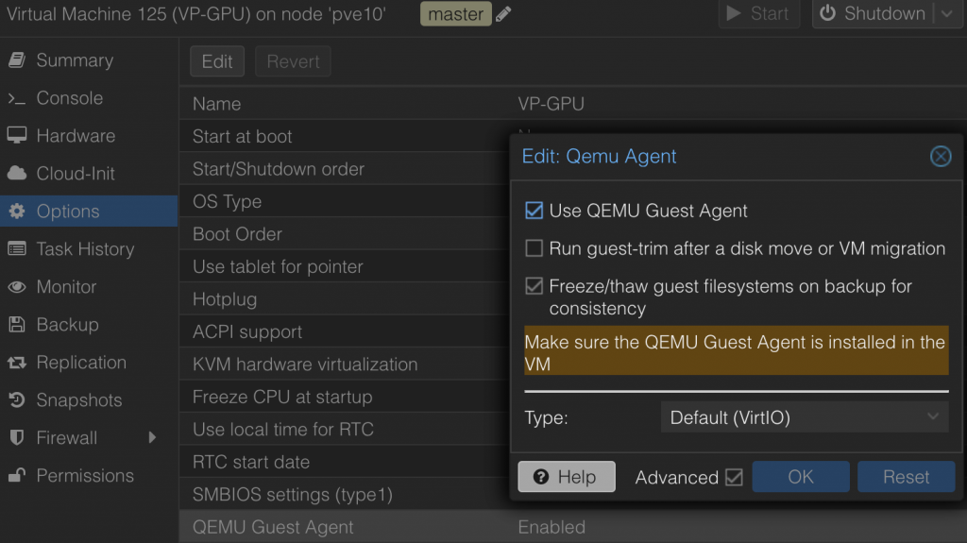Image resolution: width=967 pixels, height=543 pixels.
Task: Toggle the Advanced checkbox
Action: click(734, 477)
